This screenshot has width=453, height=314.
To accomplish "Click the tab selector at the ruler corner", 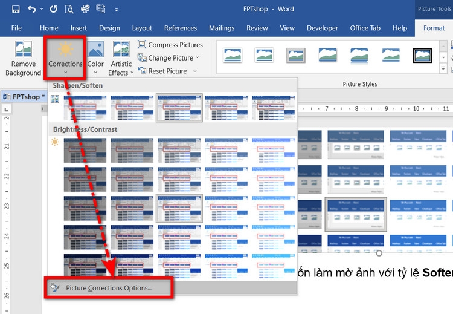I will (x=7, y=109).
